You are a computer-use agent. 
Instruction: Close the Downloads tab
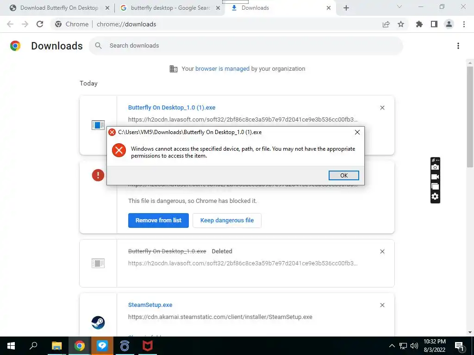pyautogui.click(x=329, y=8)
